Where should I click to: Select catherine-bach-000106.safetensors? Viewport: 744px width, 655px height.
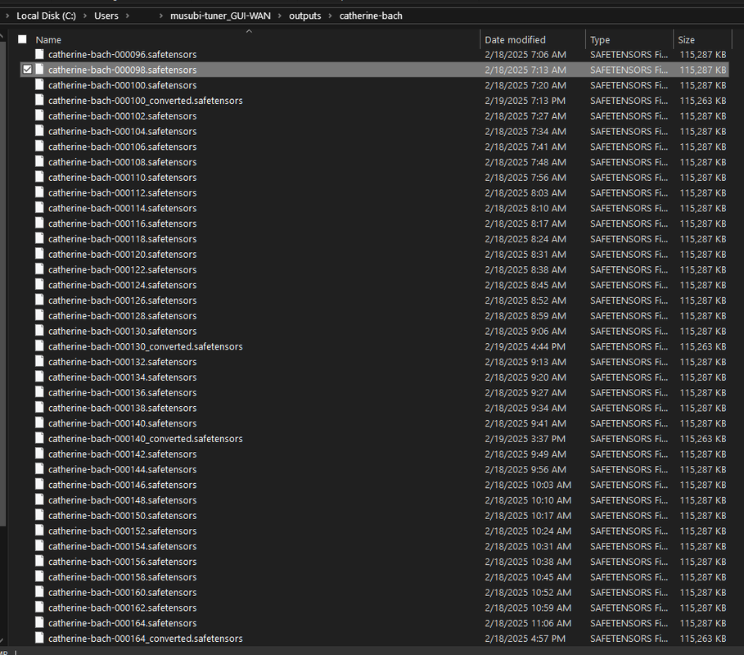point(122,147)
